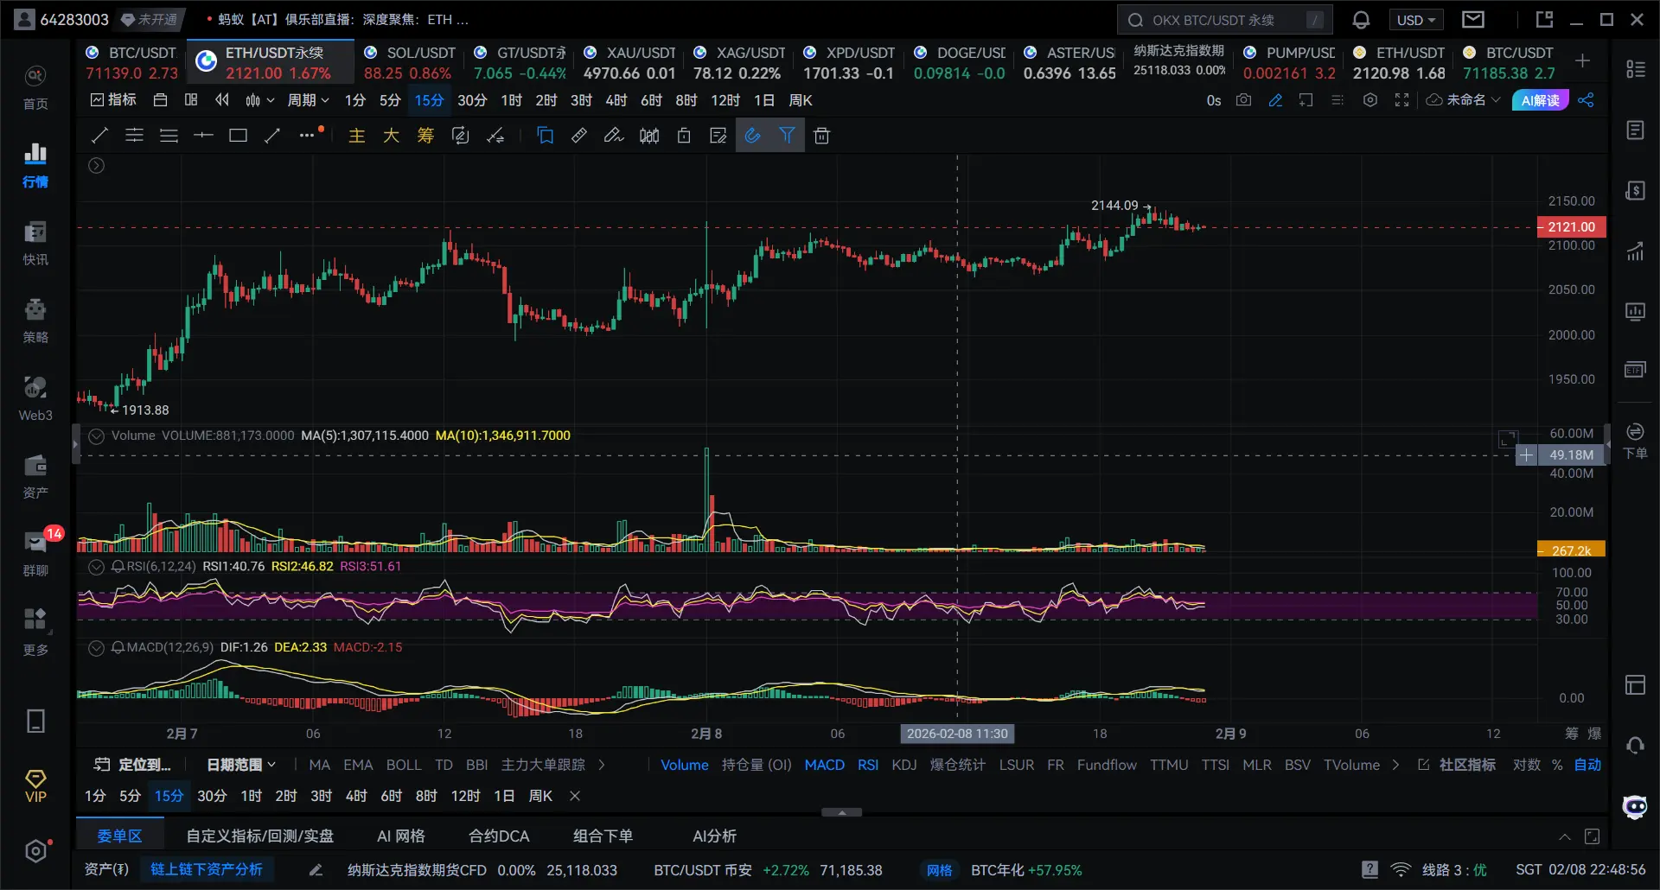Collapse the MACD indicator pane
This screenshot has height=890, width=1660.
pyautogui.click(x=97, y=647)
